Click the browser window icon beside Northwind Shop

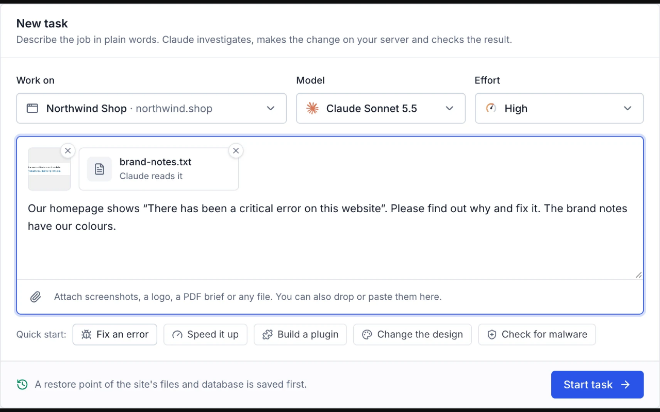(32, 108)
